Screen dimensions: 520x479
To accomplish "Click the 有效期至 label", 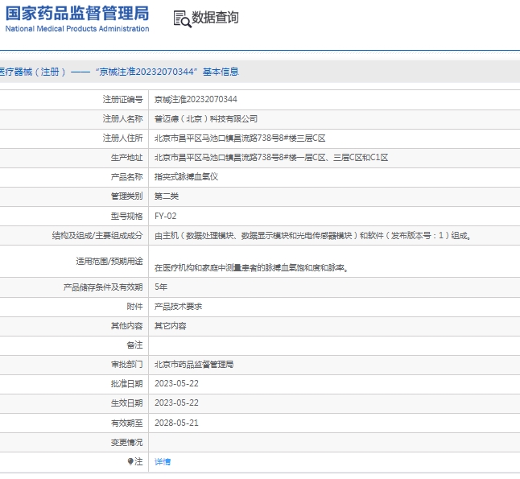I will [126, 423].
